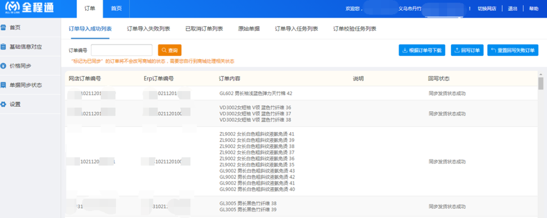Switch to the 首页 top tab

(x=116, y=9)
